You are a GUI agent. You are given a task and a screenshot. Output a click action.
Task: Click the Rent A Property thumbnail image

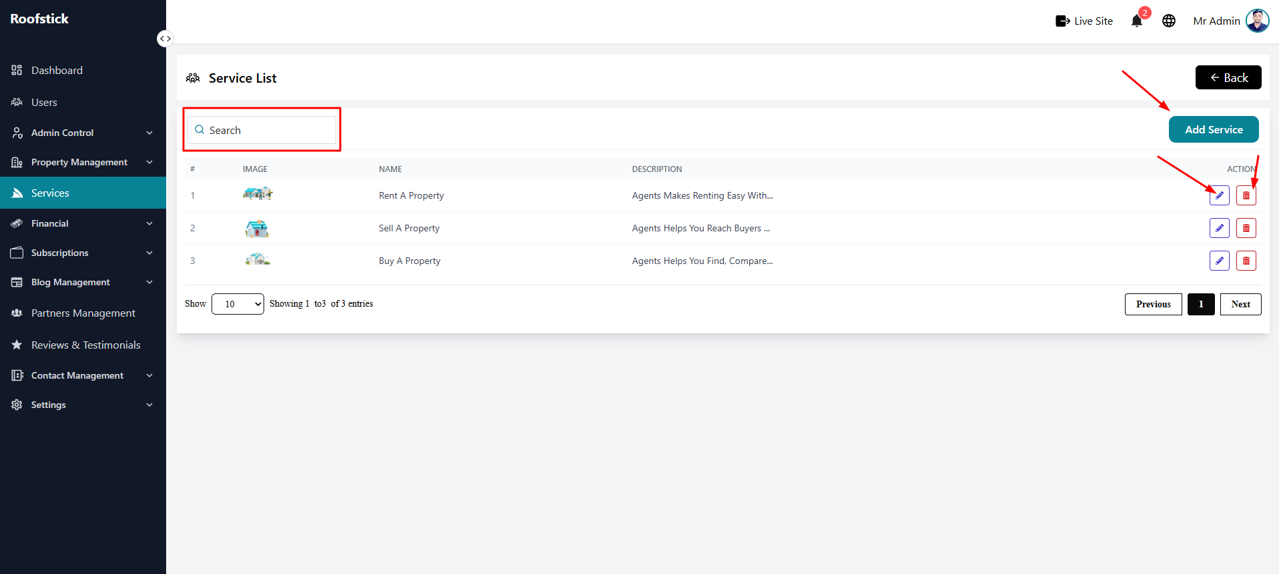[258, 193]
